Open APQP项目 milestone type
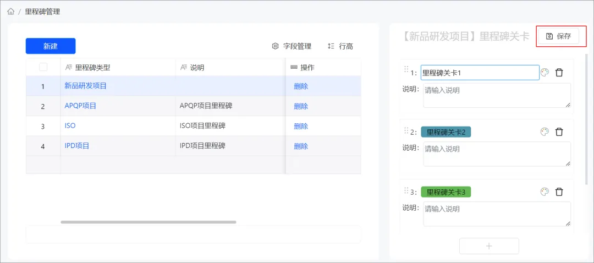Viewport: 594px width, 263px height. click(x=80, y=106)
